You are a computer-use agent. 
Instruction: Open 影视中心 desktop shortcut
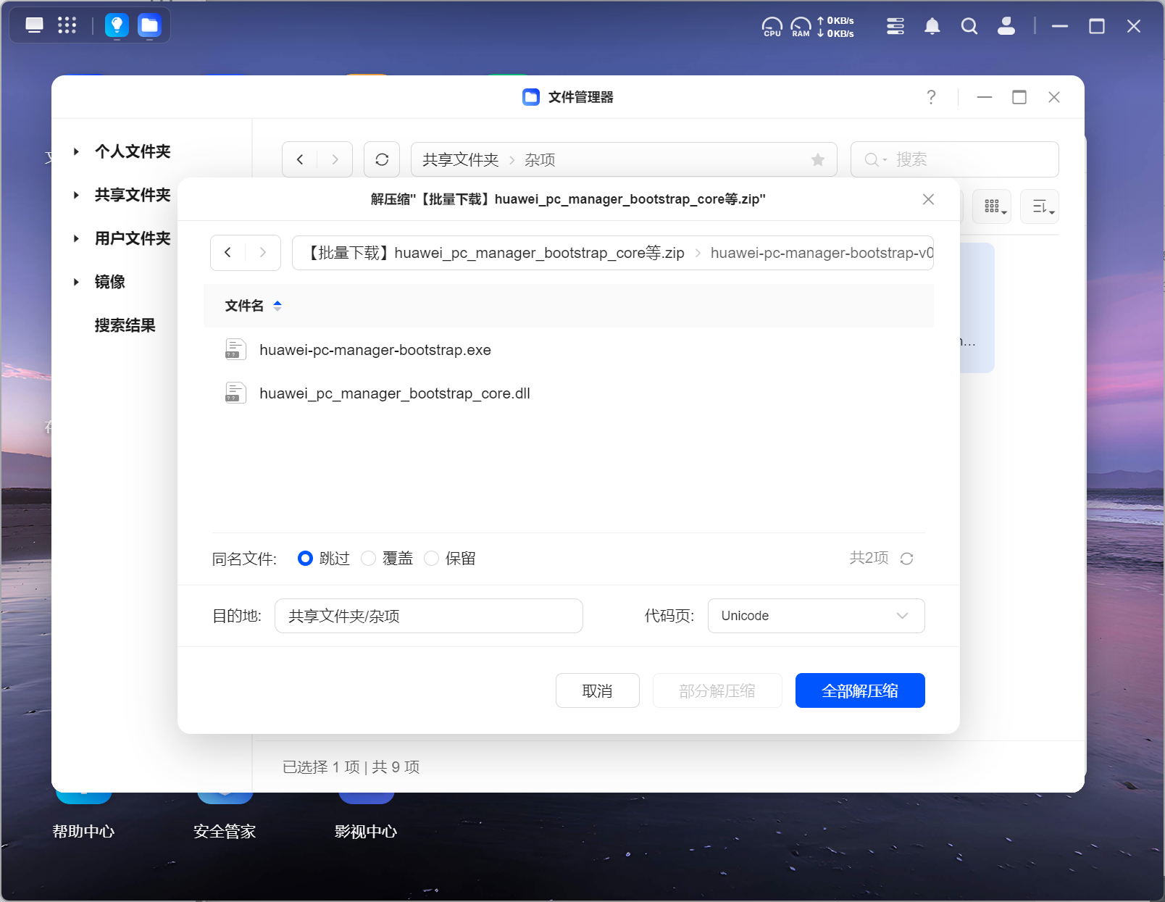366,831
